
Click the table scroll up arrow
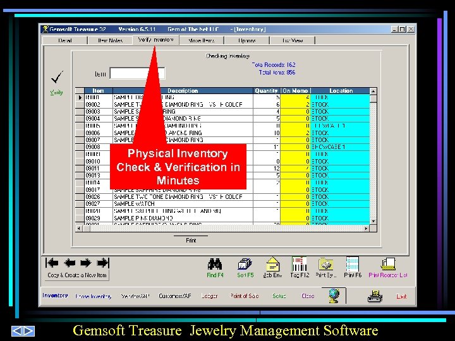pyautogui.click(x=373, y=91)
